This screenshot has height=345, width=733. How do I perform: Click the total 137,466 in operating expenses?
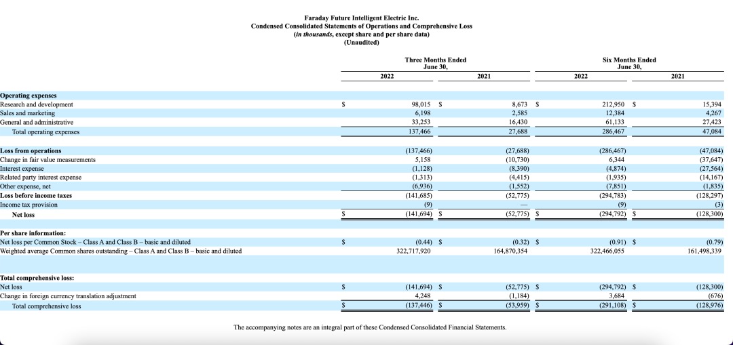point(420,132)
